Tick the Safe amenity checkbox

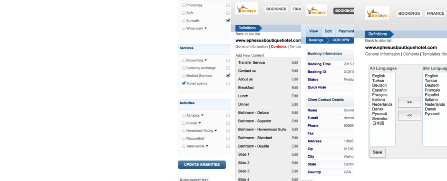coord(184,13)
